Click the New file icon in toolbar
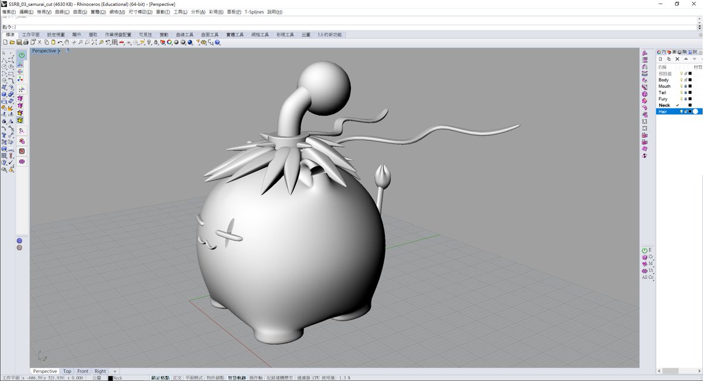Screen dimensions: 703x381 click(5, 42)
